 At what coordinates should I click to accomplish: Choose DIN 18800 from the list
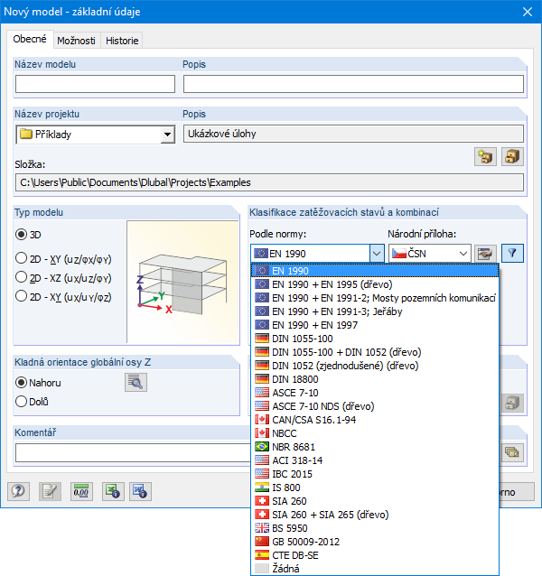point(375,379)
